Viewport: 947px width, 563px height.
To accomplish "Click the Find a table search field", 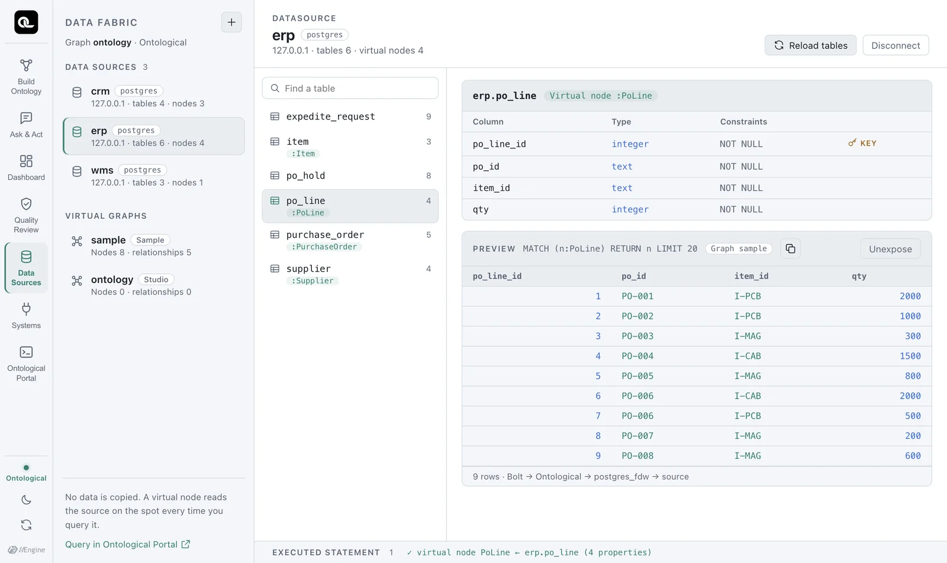I will click(x=350, y=88).
